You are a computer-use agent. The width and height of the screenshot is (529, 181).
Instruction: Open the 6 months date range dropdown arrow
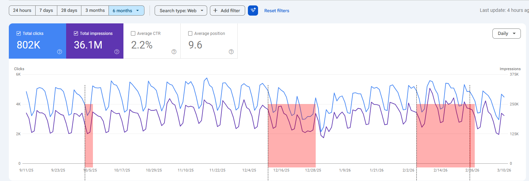[x=137, y=11]
